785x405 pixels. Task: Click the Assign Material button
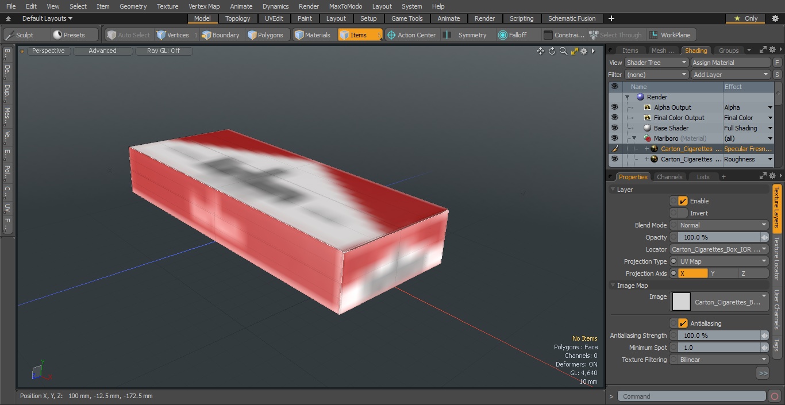click(730, 63)
